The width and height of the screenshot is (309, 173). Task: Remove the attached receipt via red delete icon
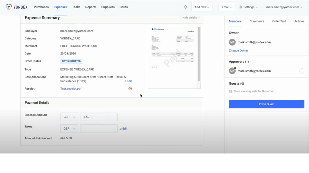pyautogui.click(x=130, y=88)
